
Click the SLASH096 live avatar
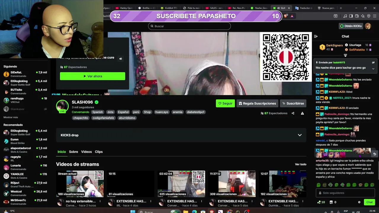[x=62, y=106]
